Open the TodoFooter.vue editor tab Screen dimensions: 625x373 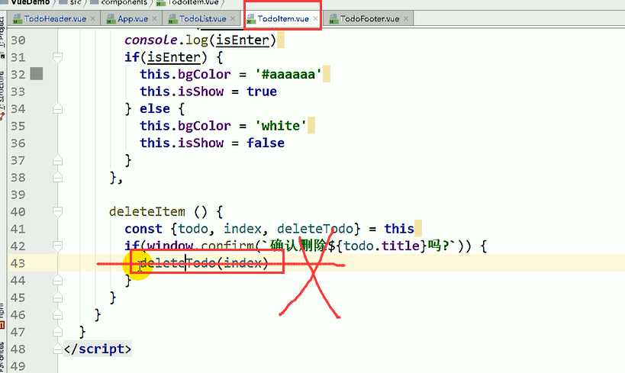click(x=369, y=19)
